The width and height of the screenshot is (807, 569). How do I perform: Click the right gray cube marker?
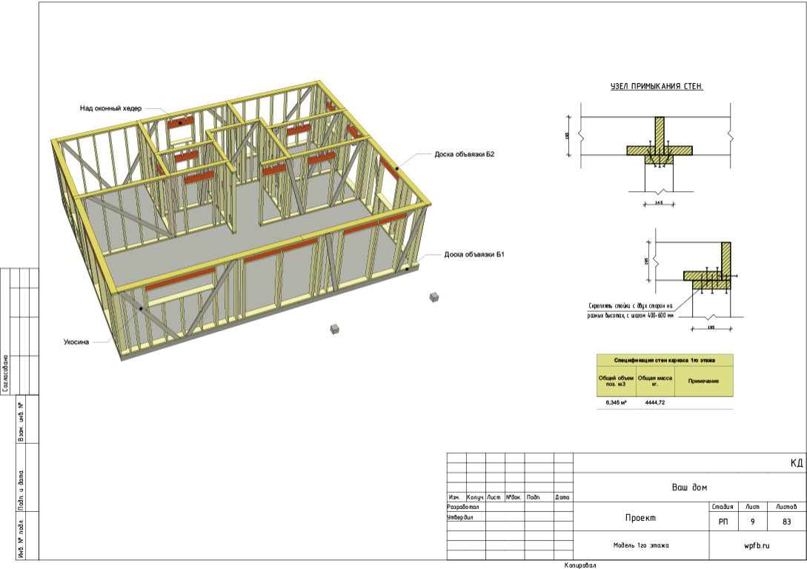(x=434, y=296)
